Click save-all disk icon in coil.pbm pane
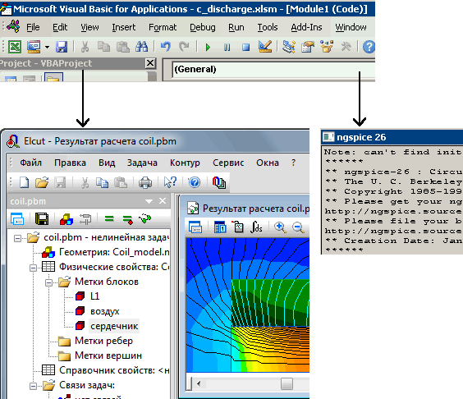463x399 pixels. pos(42,219)
